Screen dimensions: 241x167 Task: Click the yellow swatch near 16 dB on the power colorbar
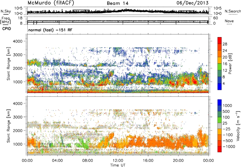pos(220,60)
